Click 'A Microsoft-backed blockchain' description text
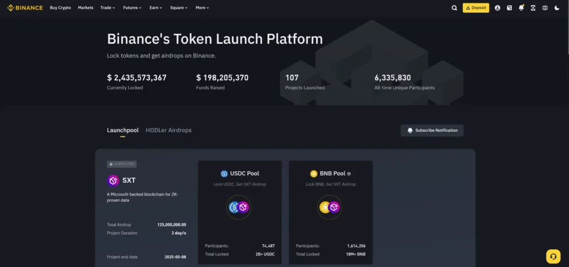The width and height of the screenshot is (569, 267). [143, 197]
